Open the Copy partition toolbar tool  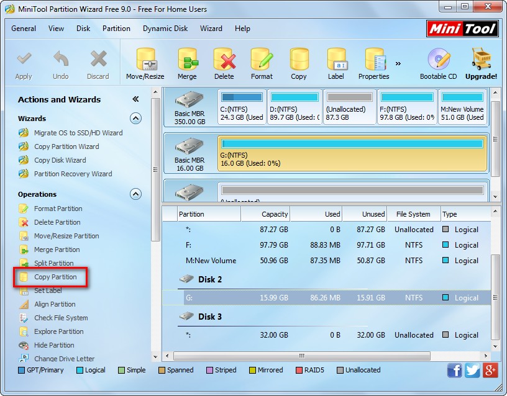point(299,62)
